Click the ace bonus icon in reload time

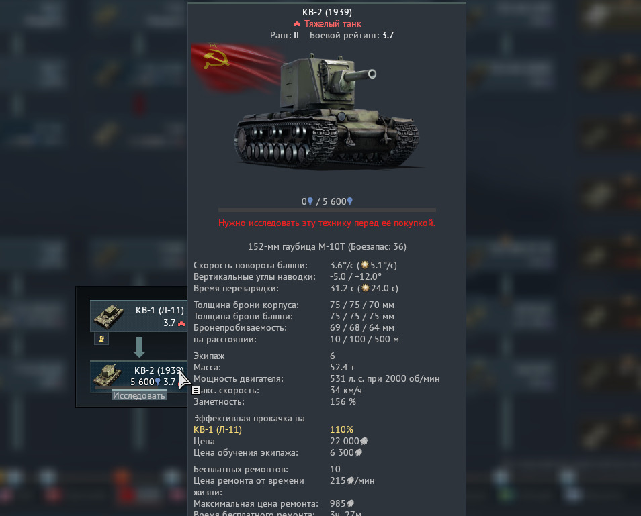pos(365,288)
